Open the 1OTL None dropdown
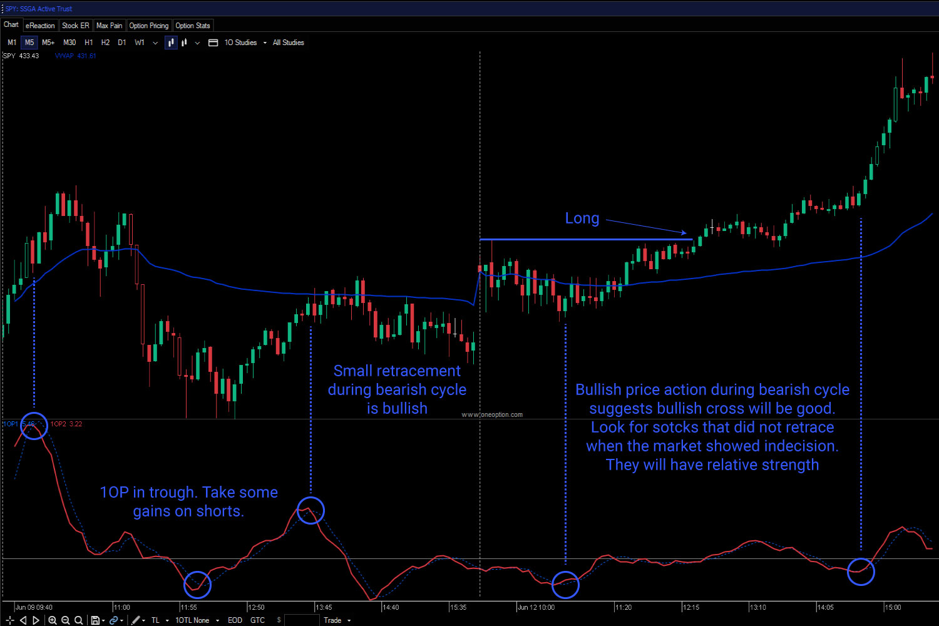 [x=191, y=620]
